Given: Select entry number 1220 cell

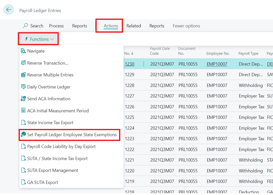Looking at the screenshot, I should click(130, 171).
